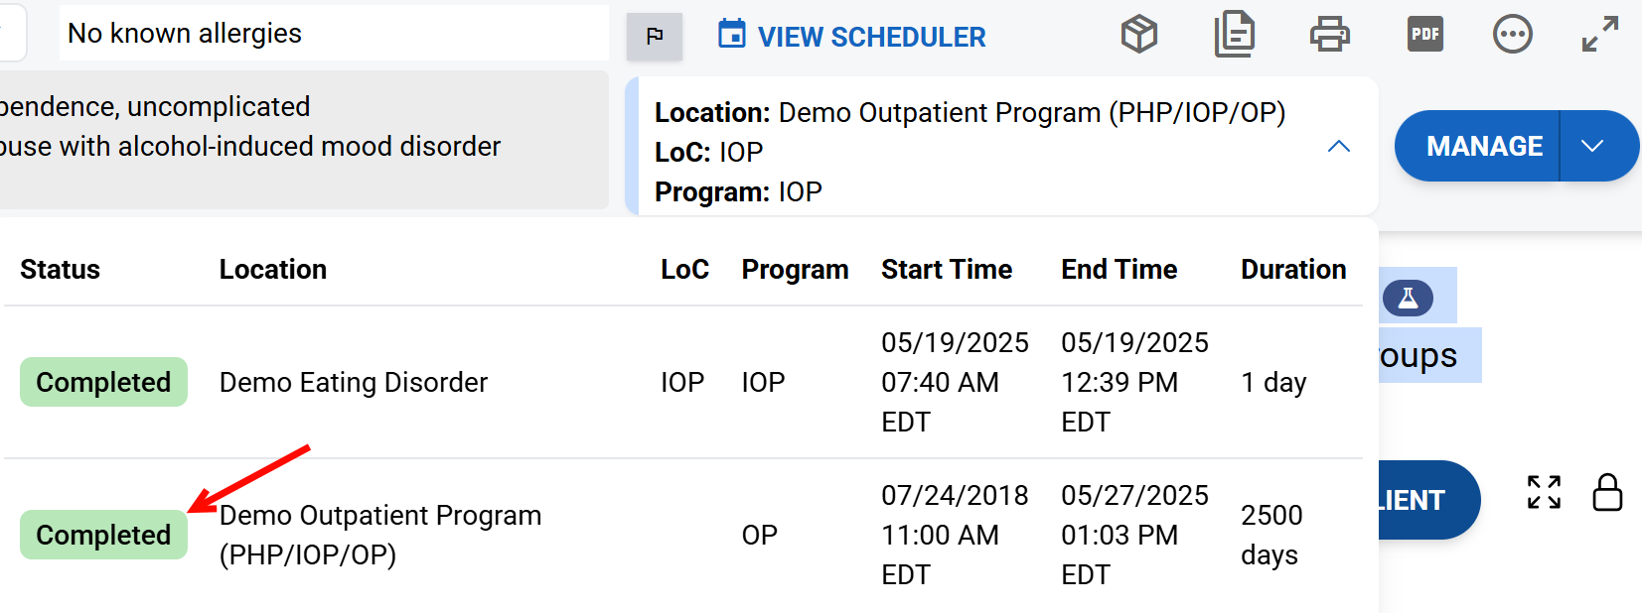
Task: Click the Duration column header
Action: click(x=1293, y=270)
